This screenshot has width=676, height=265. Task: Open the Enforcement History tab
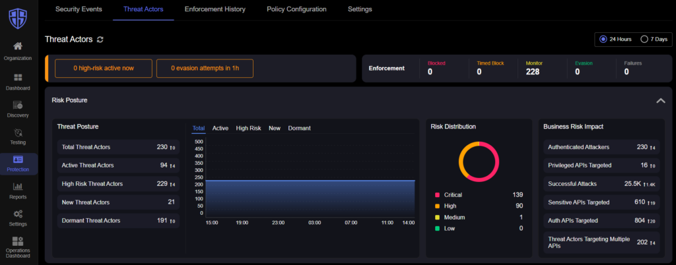point(215,9)
